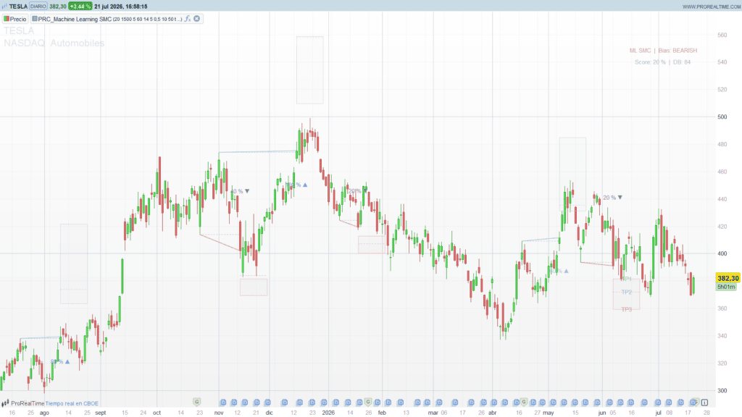Click the TP2 target level label

(627, 292)
